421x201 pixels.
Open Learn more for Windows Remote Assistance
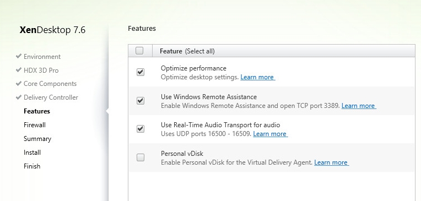tap(358, 106)
